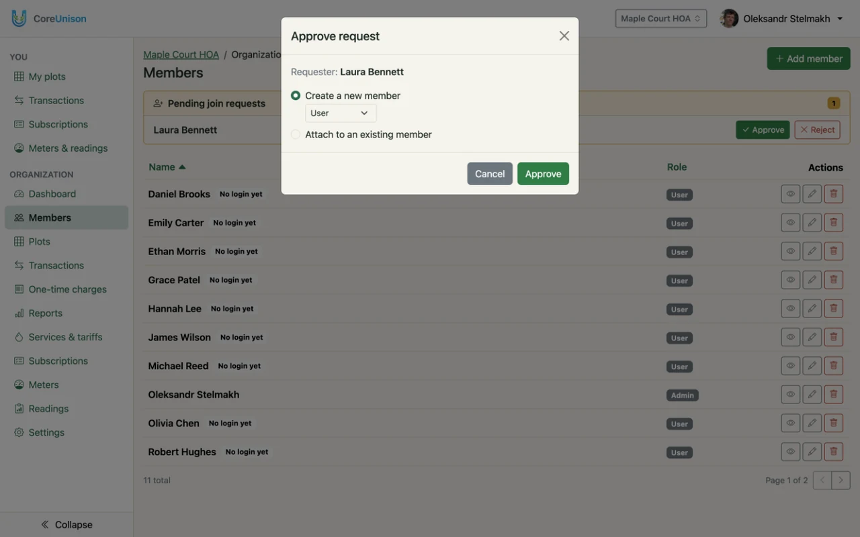Open organization Subscriptions page
Image resolution: width=860 pixels, height=537 pixels.
click(x=67, y=361)
